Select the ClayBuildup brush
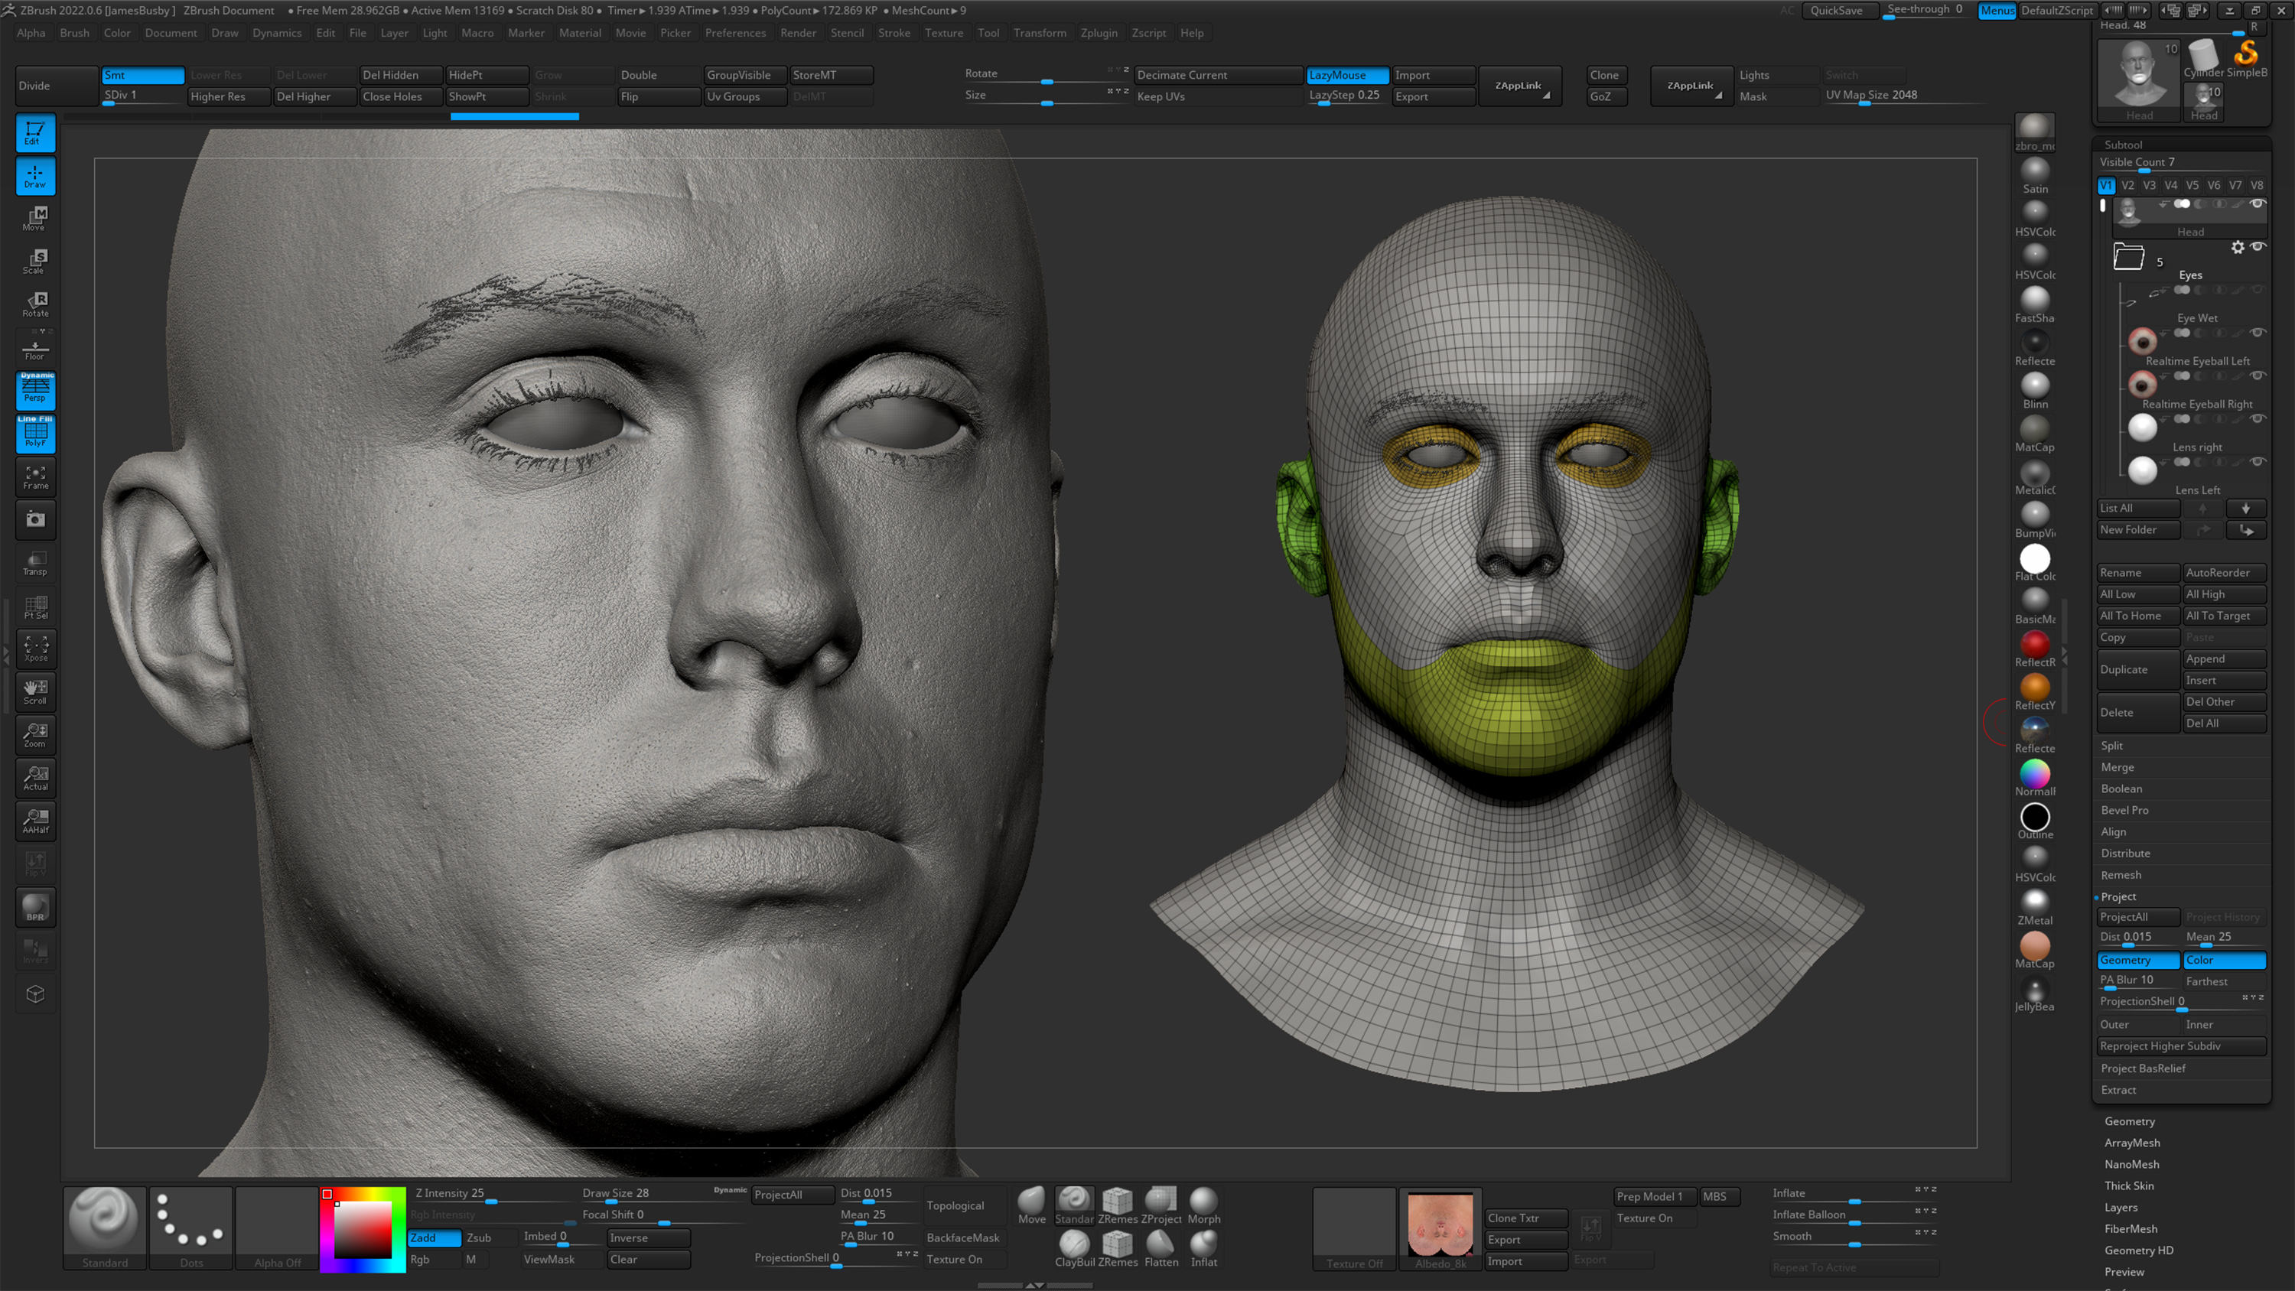 [x=1073, y=1247]
